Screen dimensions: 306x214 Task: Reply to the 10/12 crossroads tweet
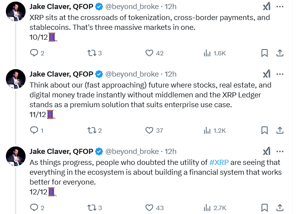click(x=34, y=53)
